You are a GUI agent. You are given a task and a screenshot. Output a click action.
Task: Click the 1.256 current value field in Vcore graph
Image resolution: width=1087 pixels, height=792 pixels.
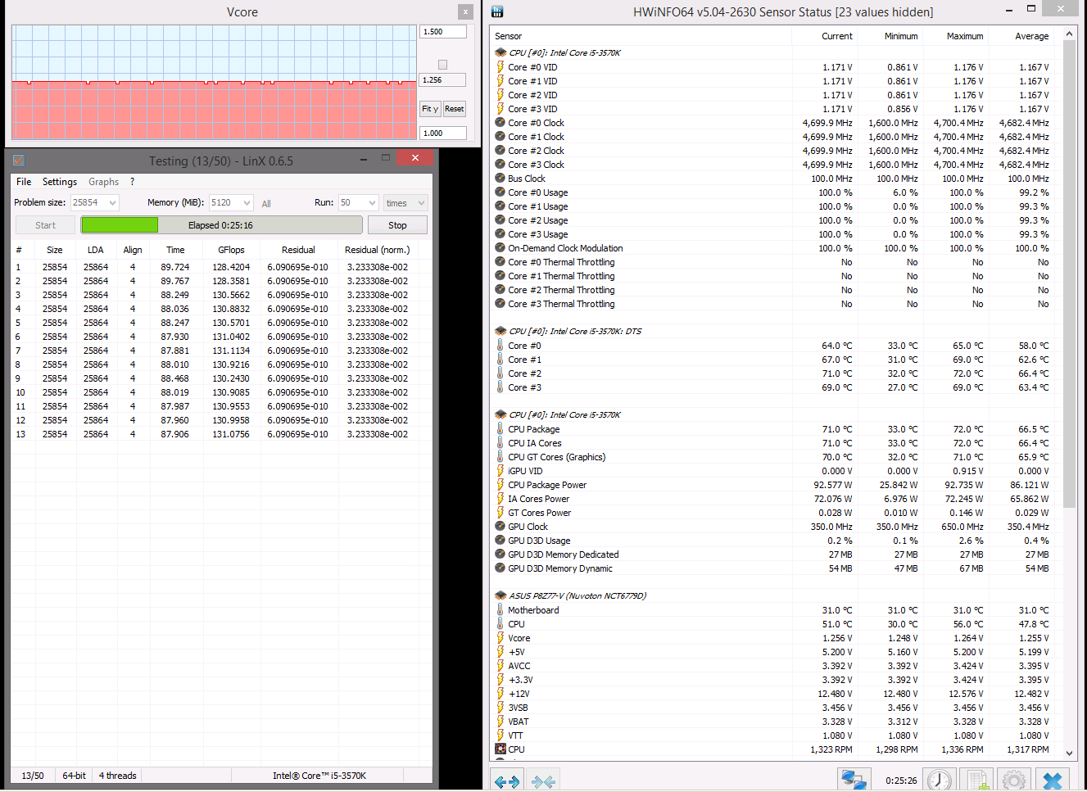(x=443, y=80)
